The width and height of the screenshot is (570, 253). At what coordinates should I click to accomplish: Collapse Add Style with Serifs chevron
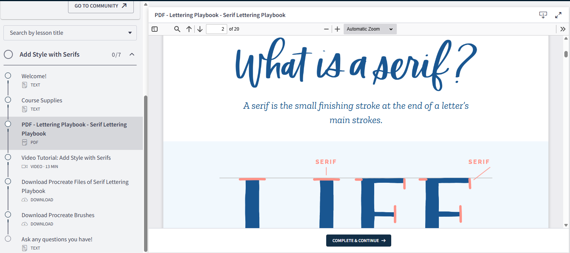(x=132, y=54)
